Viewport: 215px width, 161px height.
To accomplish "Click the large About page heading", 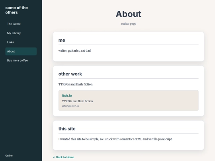I will tap(129, 14).
